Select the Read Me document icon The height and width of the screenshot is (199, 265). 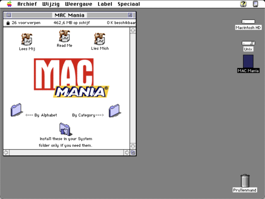click(65, 36)
